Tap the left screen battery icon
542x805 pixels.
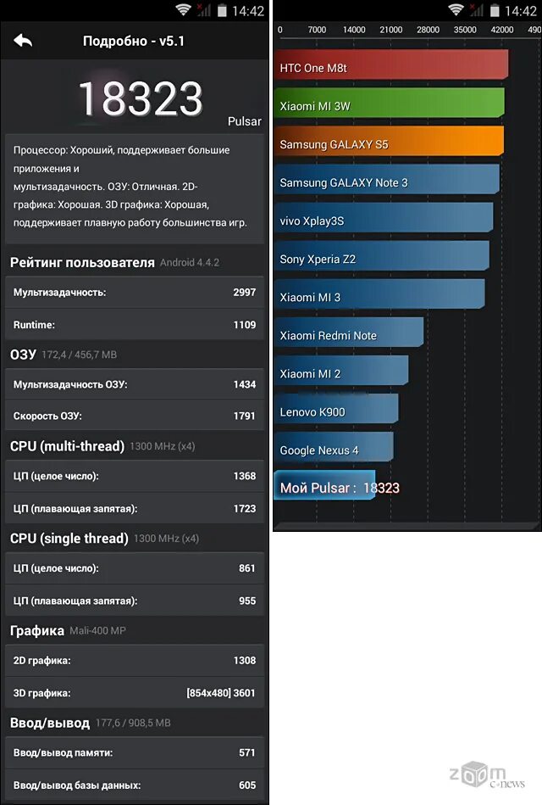pos(222,10)
